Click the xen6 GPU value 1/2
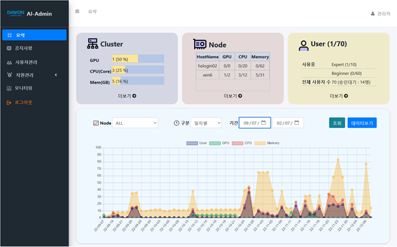The image size is (397, 247). pos(227,75)
